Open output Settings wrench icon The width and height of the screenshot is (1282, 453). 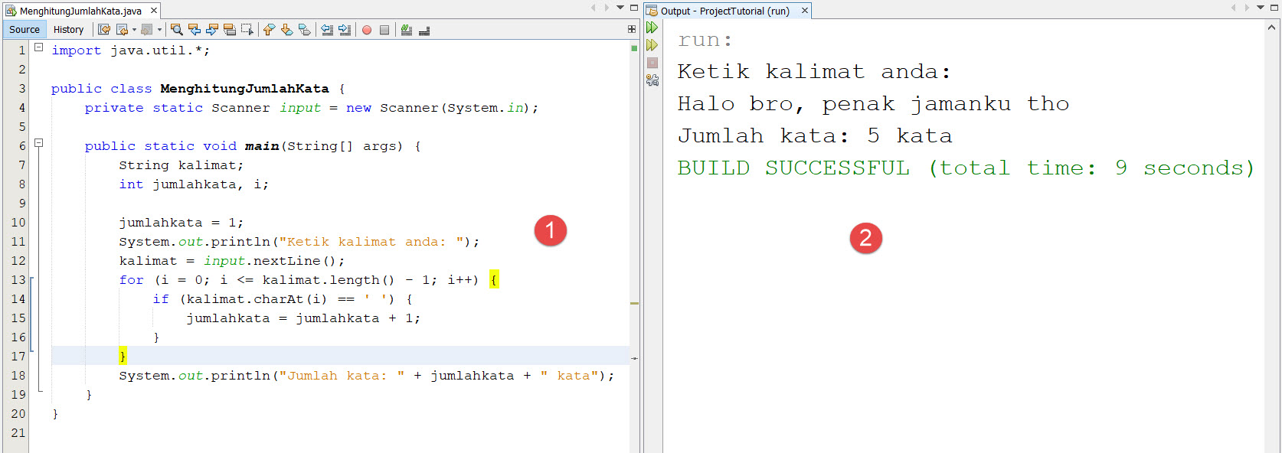coord(652,80)
